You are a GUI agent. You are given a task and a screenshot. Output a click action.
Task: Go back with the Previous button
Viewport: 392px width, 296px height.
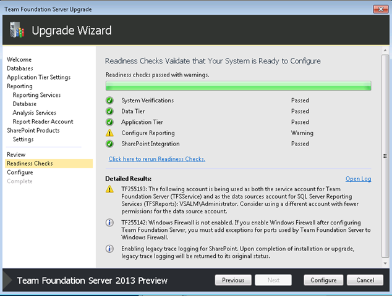pos(233,280)
